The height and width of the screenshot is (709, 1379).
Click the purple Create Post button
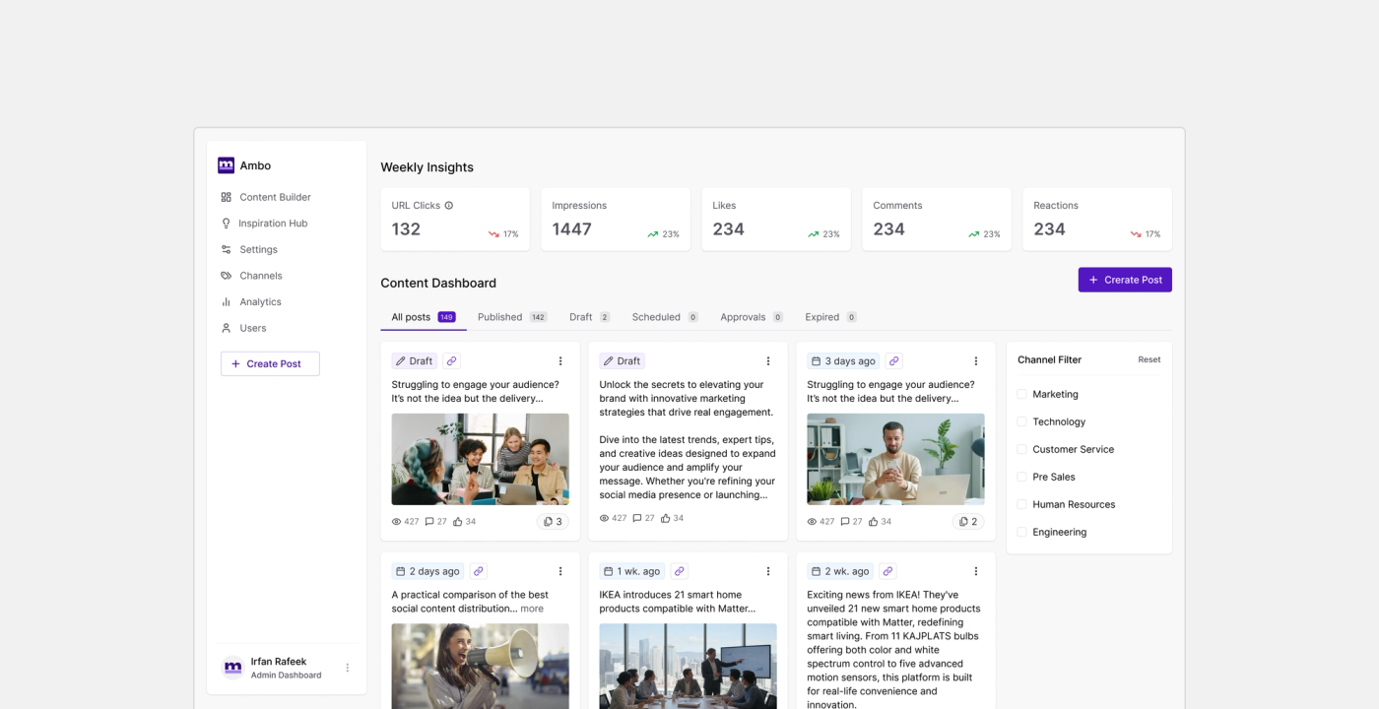tap(1125, 280)
